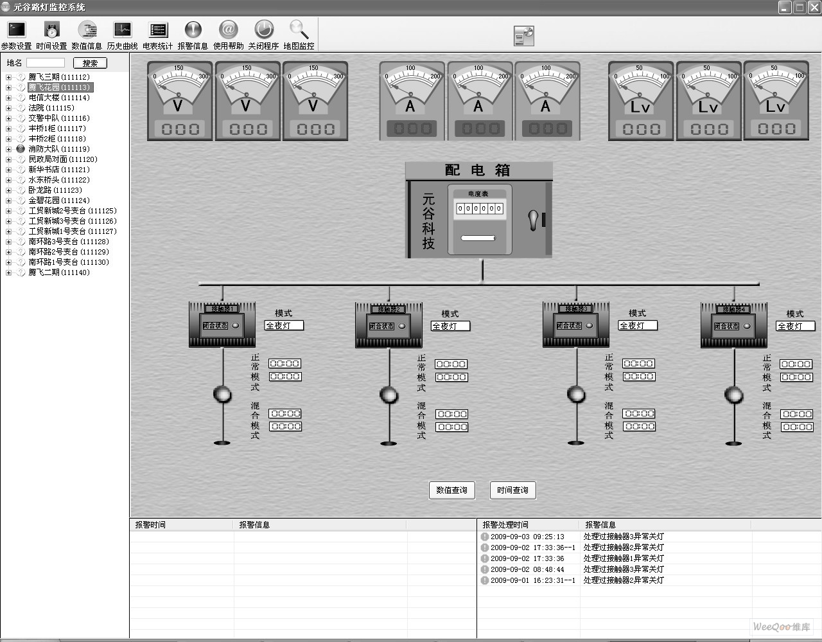
Task: Click the 使用帮助 help icon
Action: pos(228,30)
